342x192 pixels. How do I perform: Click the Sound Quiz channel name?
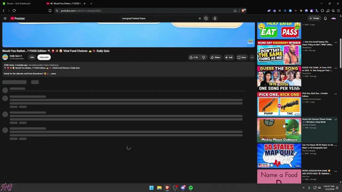pos(306,74)
